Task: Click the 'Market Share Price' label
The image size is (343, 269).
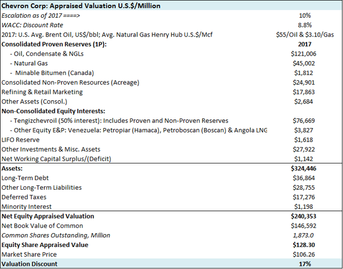Action: point(29,255)
